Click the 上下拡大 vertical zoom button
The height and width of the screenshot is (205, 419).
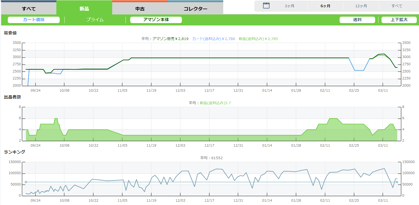399,20
